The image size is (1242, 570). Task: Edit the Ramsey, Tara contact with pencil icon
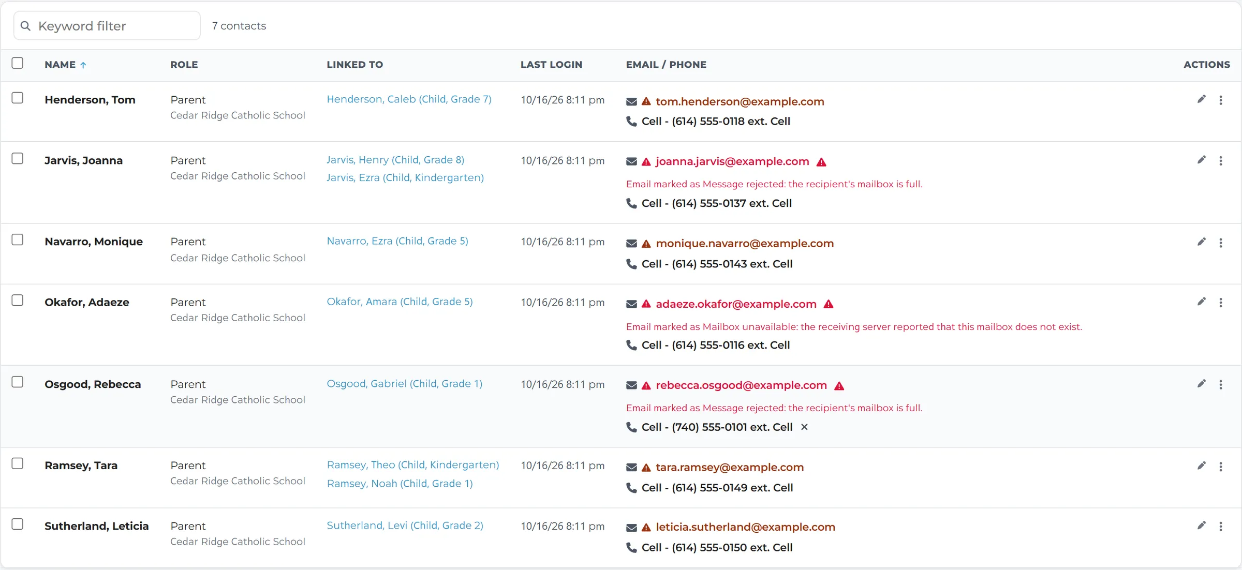point(1201,466)
